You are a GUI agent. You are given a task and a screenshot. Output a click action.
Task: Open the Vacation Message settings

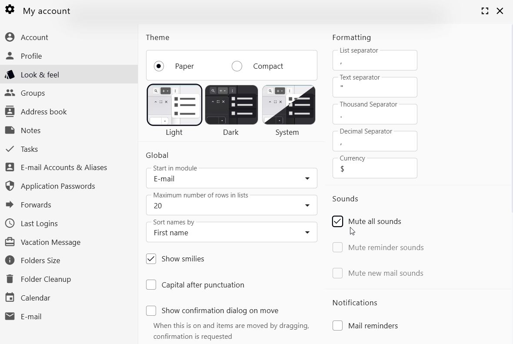[x=50, y=242]
